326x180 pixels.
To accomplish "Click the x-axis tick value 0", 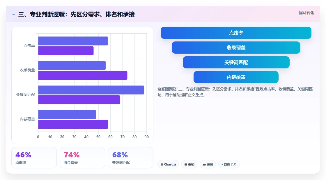I will click(x=38, y=137).
